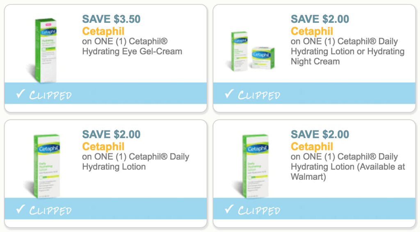Image resolution: width=420 pixels, height=232 pixels.
Task: Click the Walmart Daily Hydrating Lotion product image
Action: pyautogui.click(x=251, y=165)
